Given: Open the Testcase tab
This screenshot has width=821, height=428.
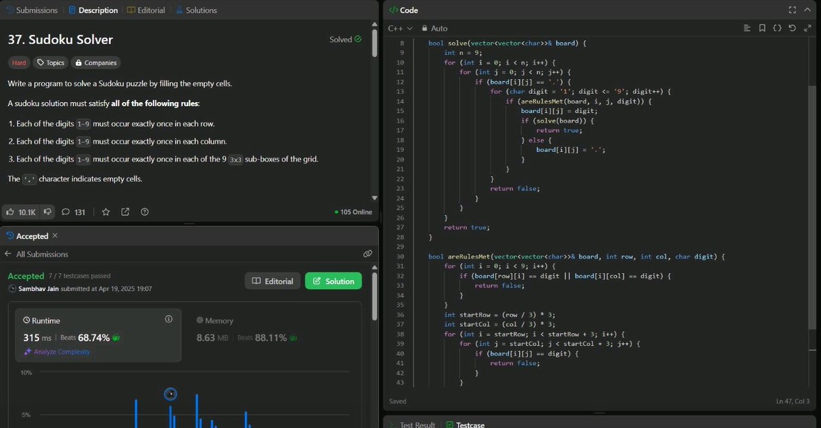Looking at the screenshot, I should pos(466,425).
